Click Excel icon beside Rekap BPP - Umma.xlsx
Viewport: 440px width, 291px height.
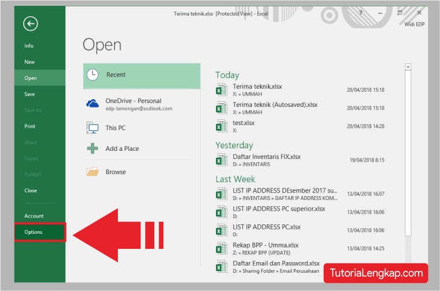click(x=222, y=249)
